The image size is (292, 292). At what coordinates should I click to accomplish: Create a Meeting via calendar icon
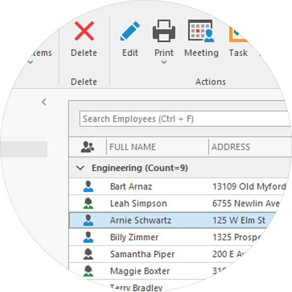(x=201, y=31)
